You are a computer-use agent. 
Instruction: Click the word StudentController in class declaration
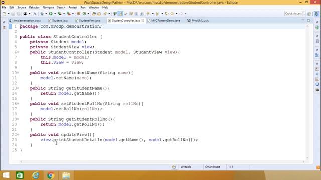[75, 37]
